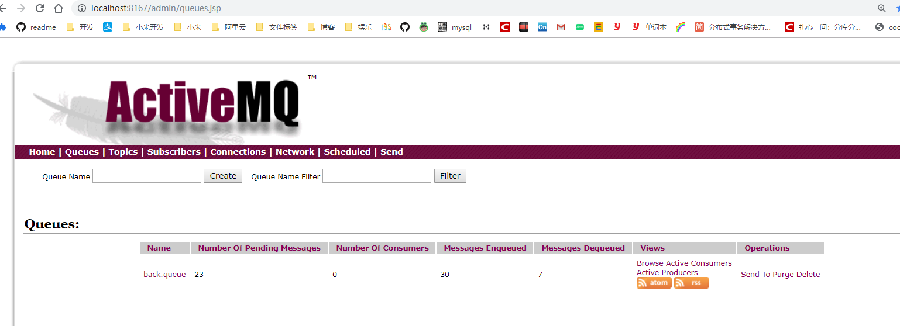Click Send To for back.queue

click(x=755, y=275)
